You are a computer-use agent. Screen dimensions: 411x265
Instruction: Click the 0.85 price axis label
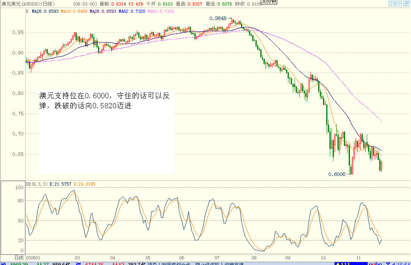[x=18, y=73]
